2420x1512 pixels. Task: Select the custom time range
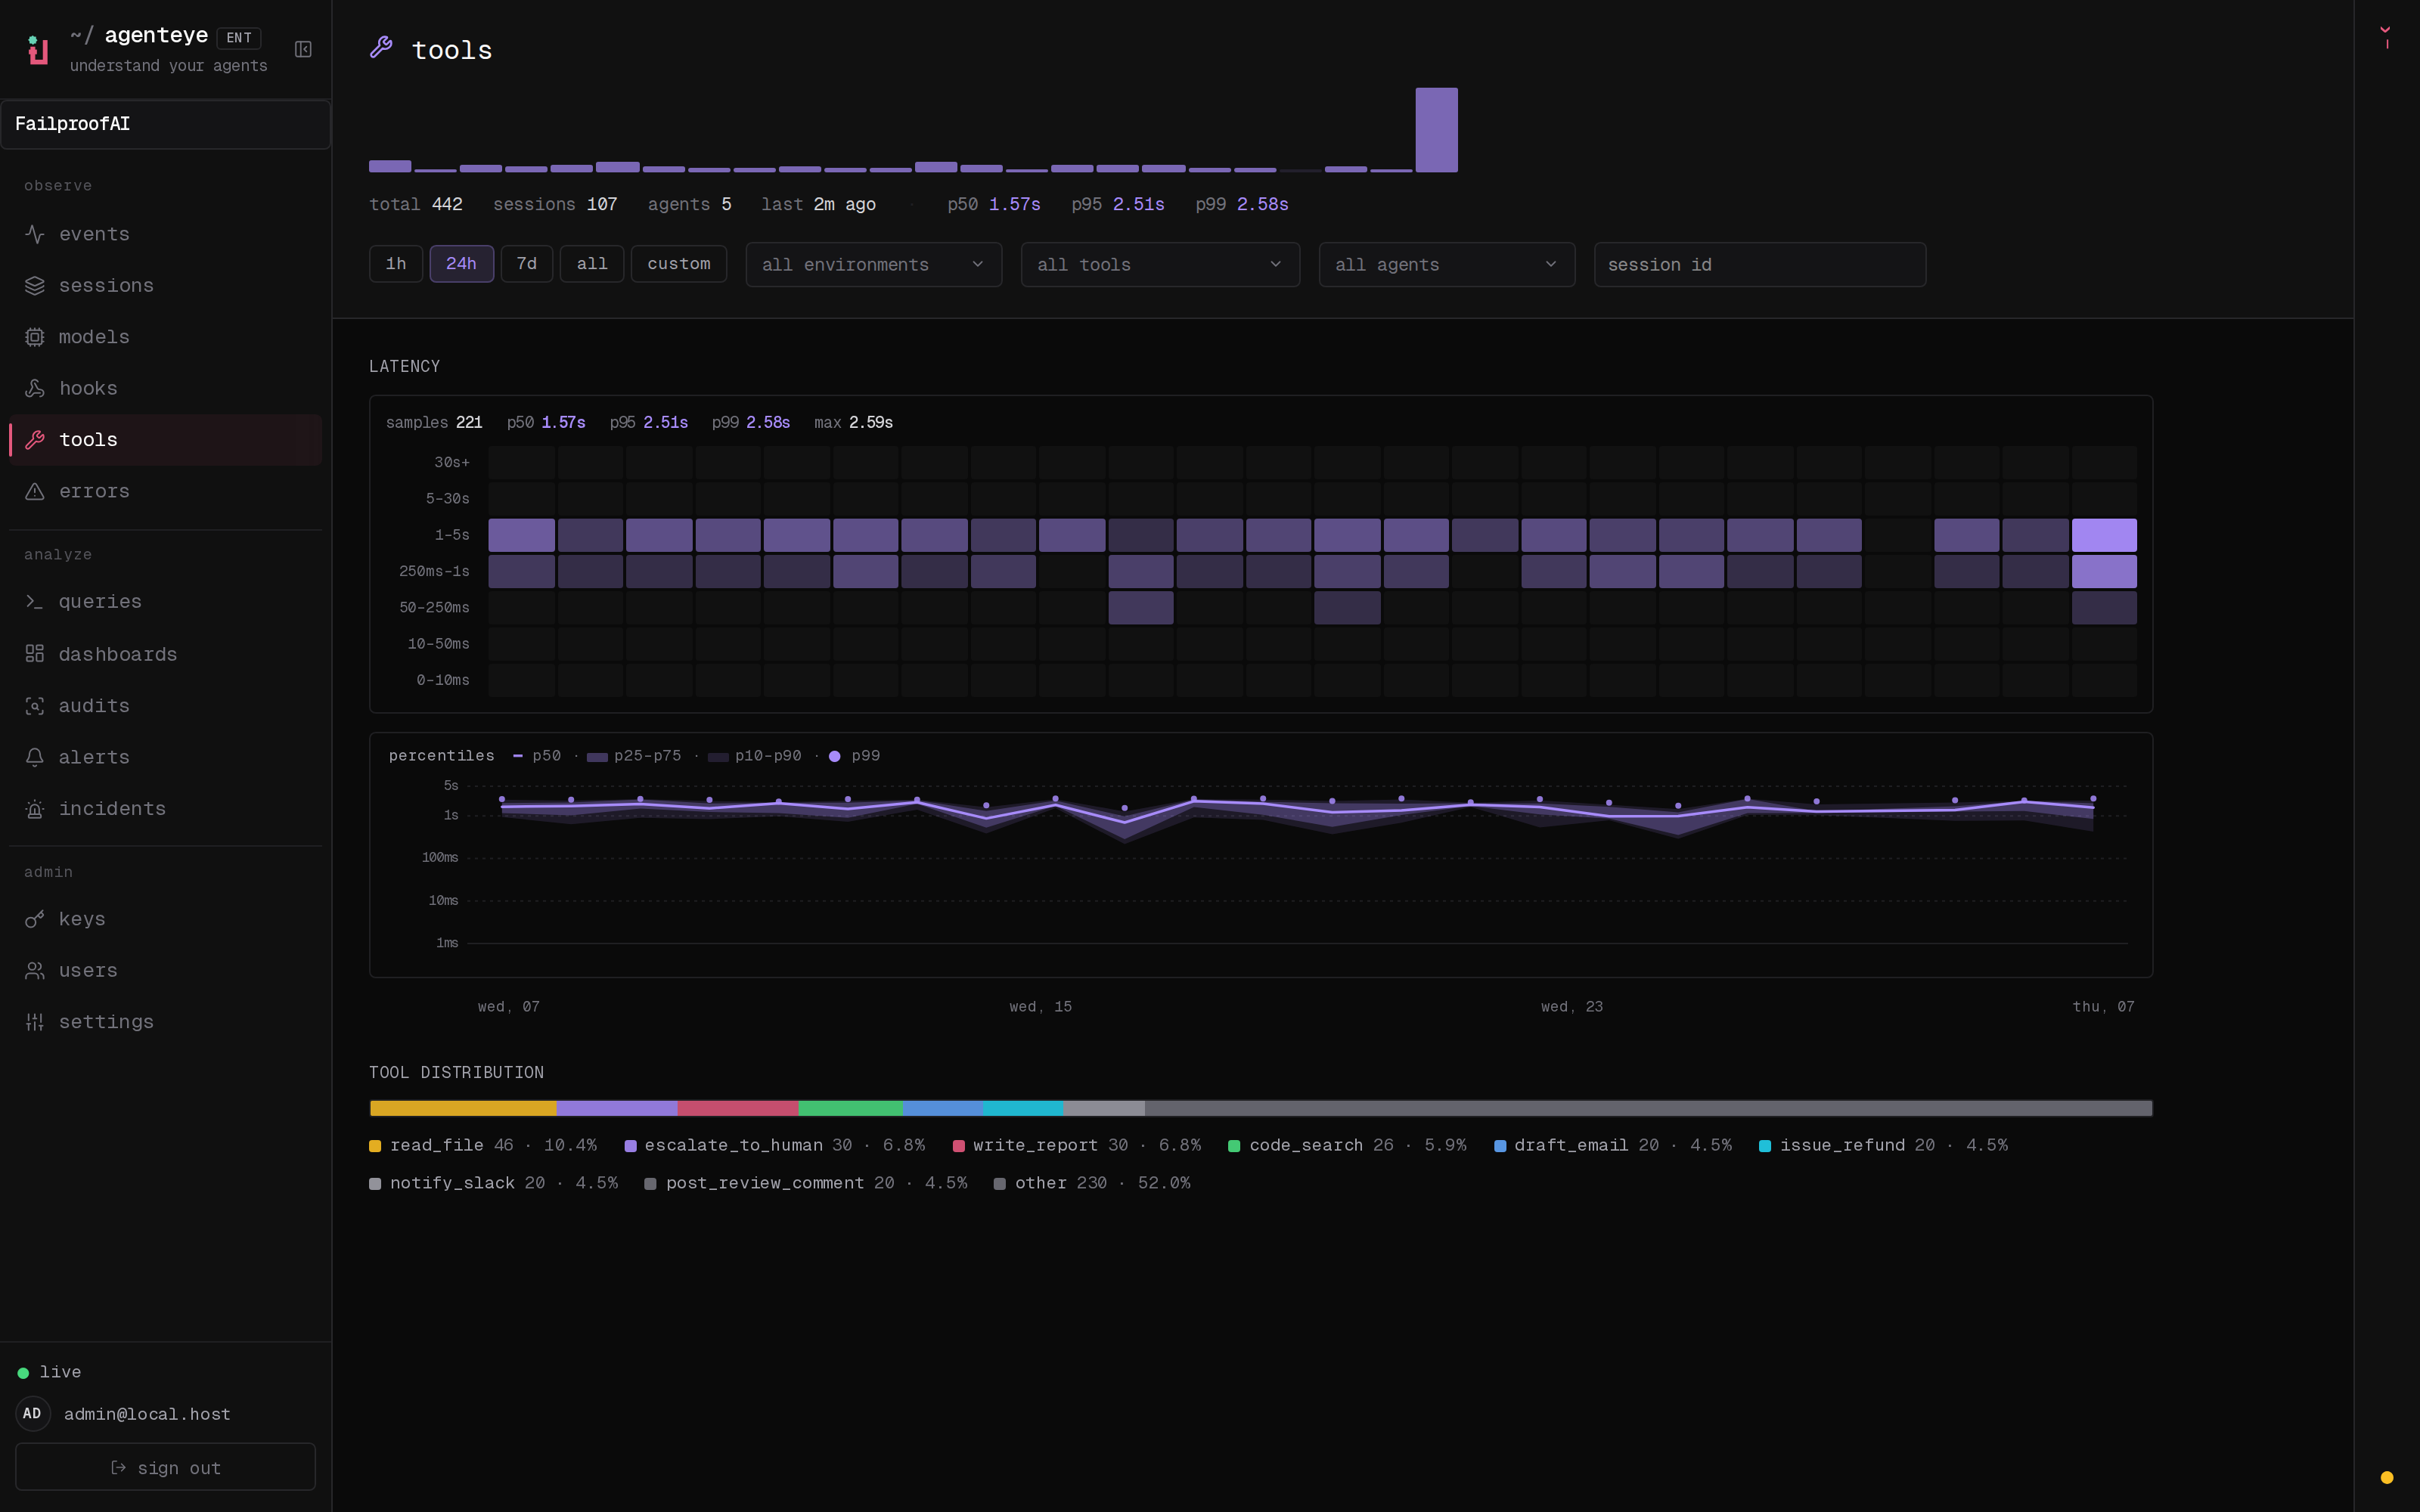[x=679, y=264]
